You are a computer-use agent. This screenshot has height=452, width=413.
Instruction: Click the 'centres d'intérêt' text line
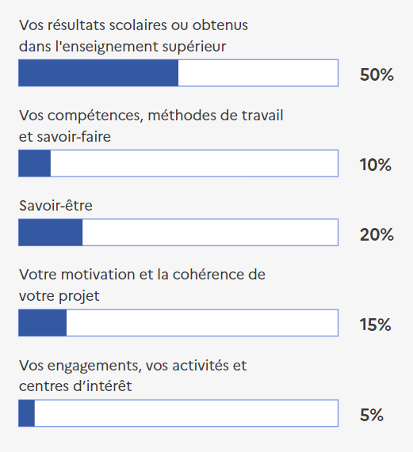point(75,386)
